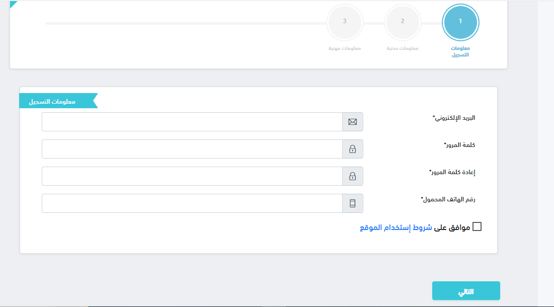Click the mobile phone icon beside the phone field
554x307 pixels.
(352, 203)
